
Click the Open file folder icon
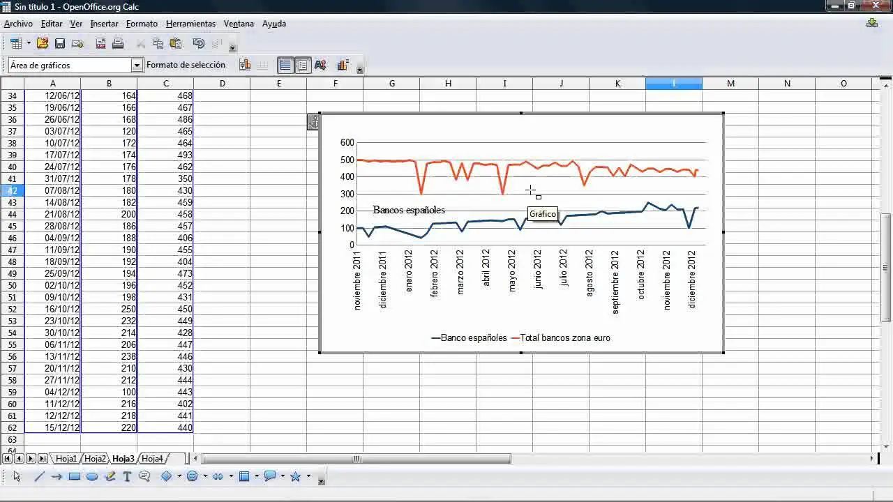43,43
